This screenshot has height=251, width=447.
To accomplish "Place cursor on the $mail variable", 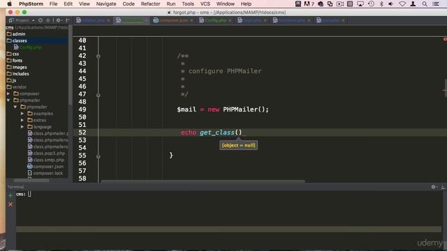I will (x=186, y=109).
